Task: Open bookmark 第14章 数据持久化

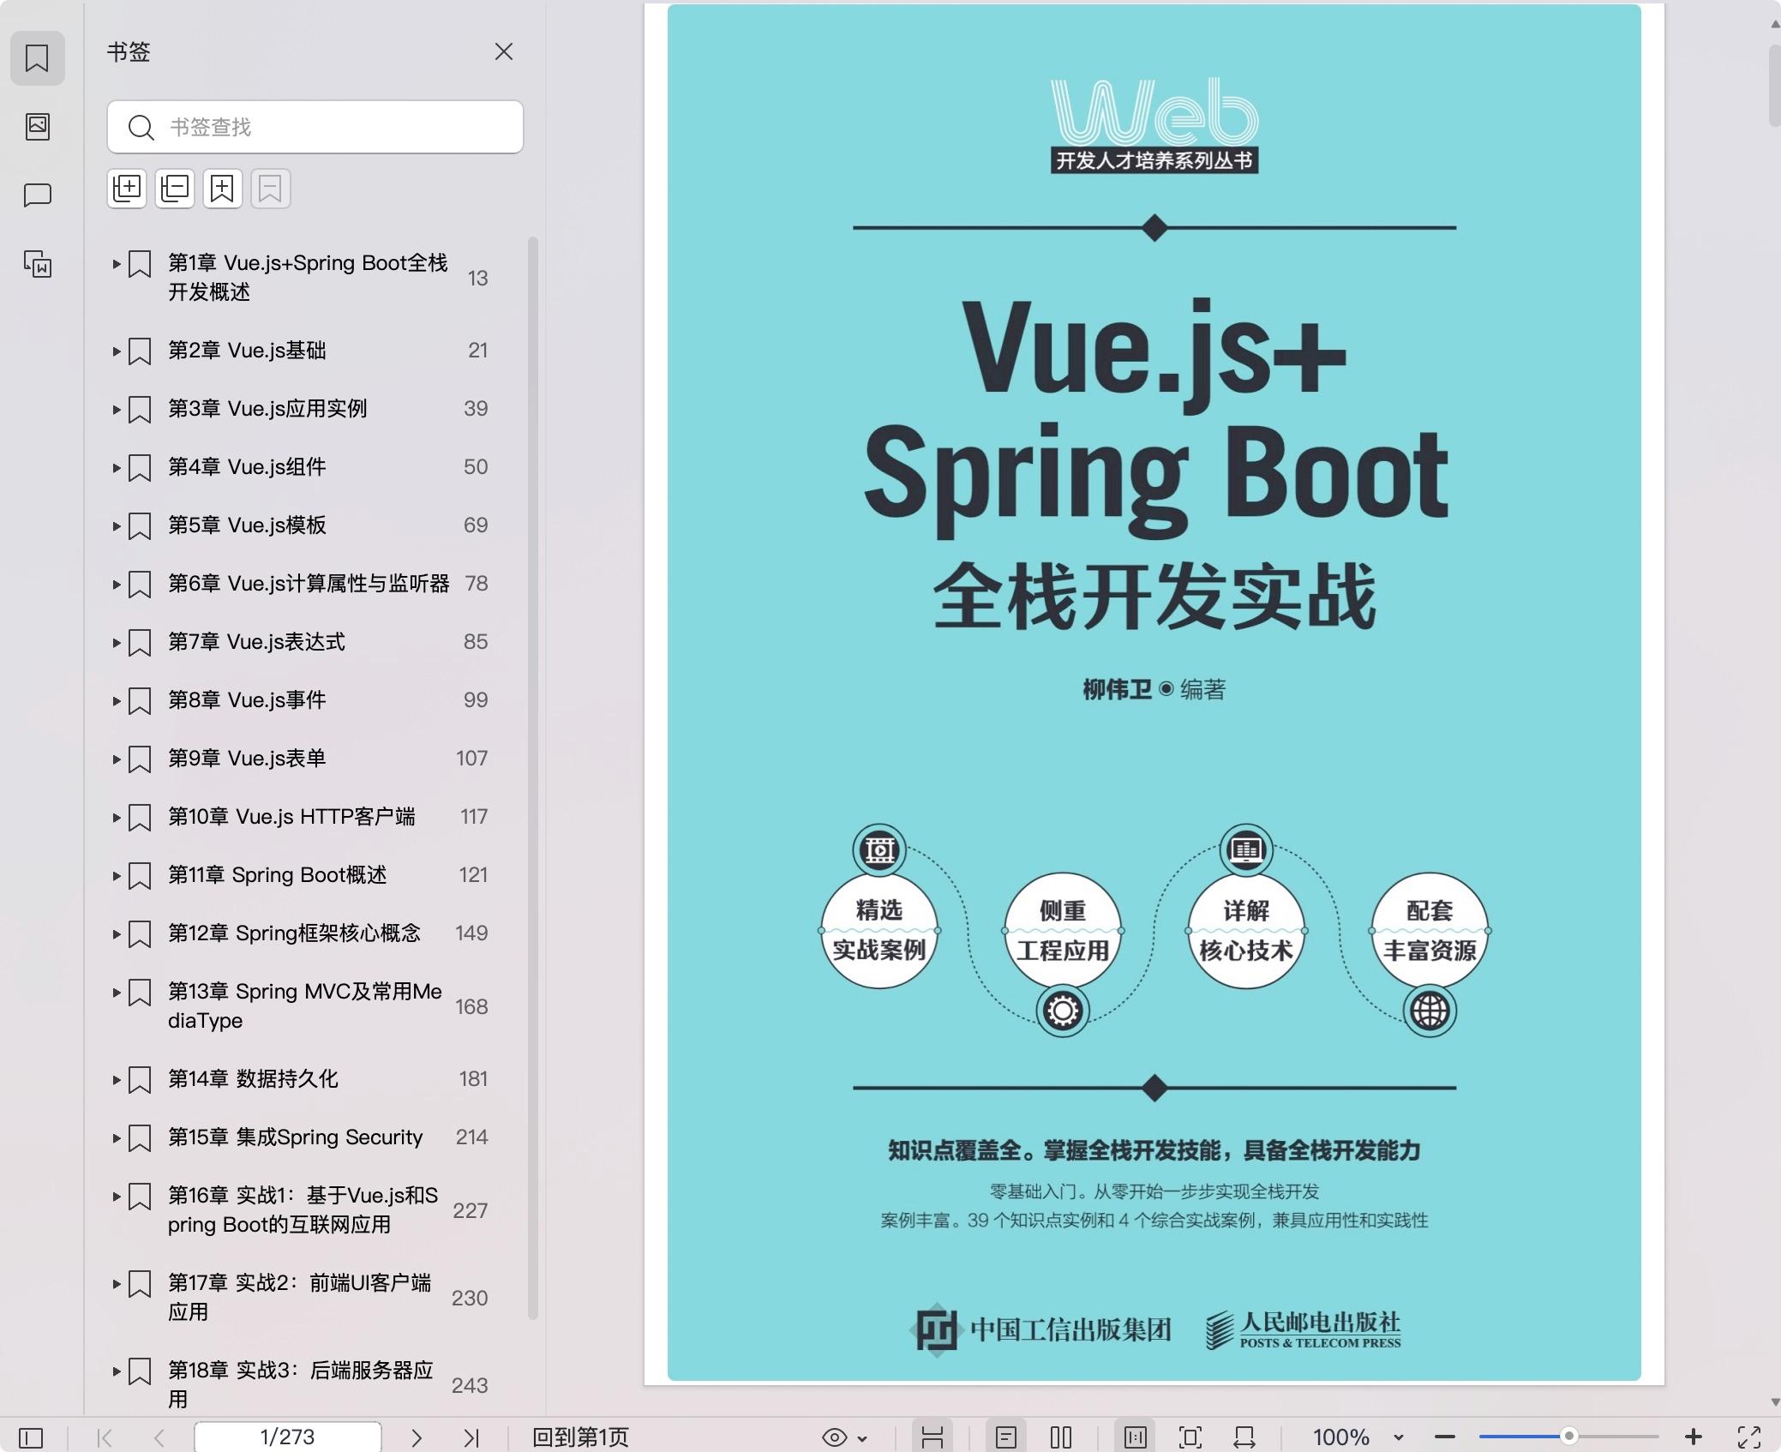Action: 253,1078
